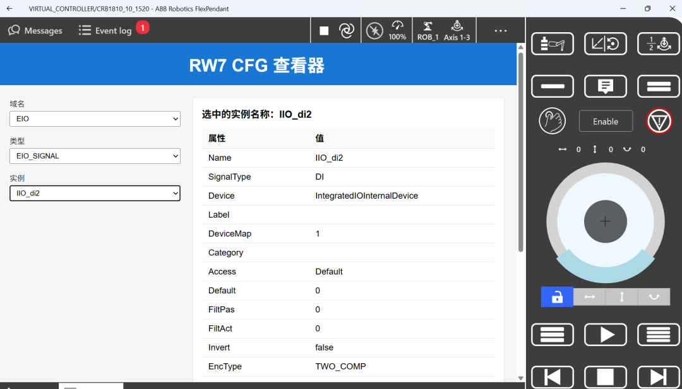Click the scrollbar up arrow
682x389 pixels.
(x=520, y=47)
